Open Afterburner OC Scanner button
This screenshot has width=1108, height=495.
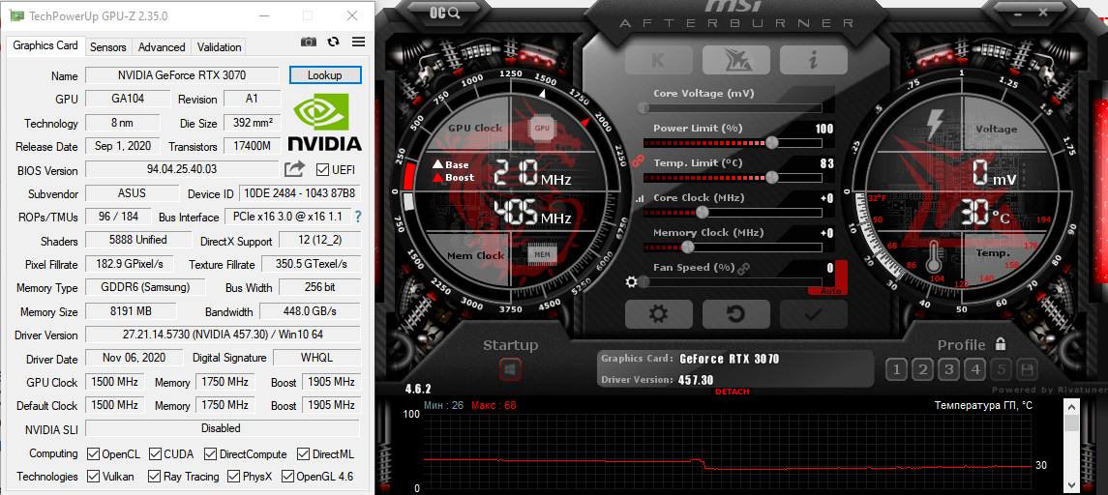tap(446, 12)
